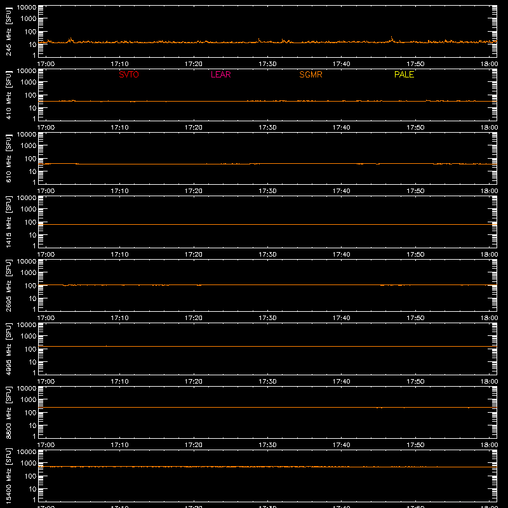Click the 10000 tick value on 245 MHz panel

(x=27, y=8)
